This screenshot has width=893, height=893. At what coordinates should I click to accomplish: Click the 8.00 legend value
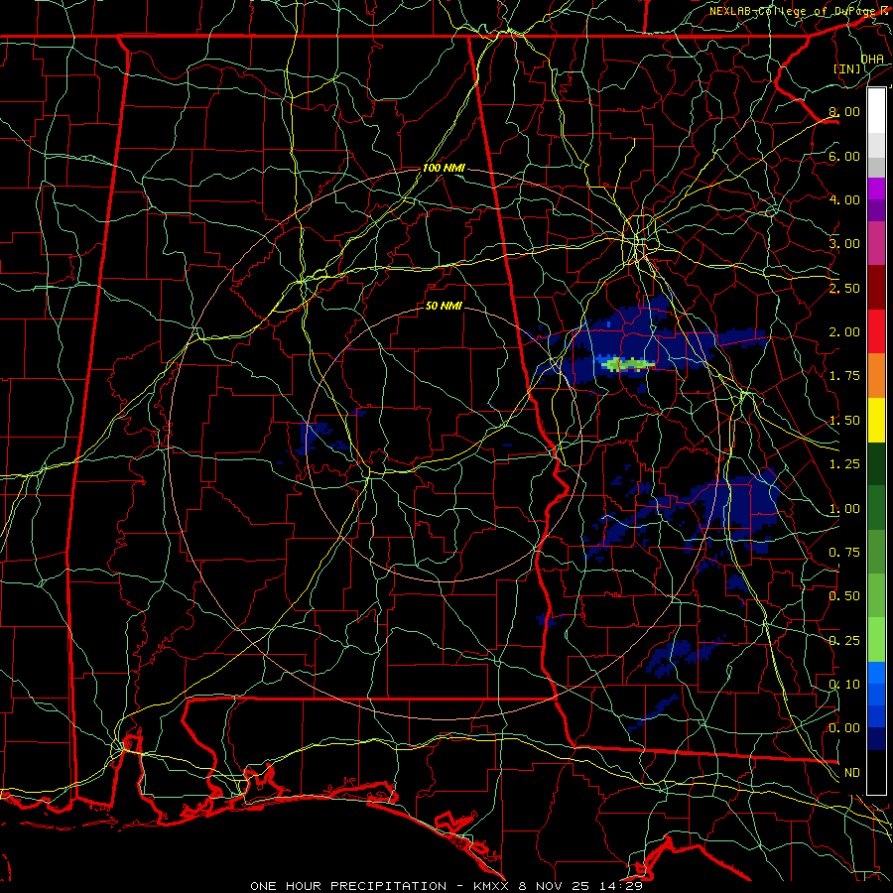point(844,111)
